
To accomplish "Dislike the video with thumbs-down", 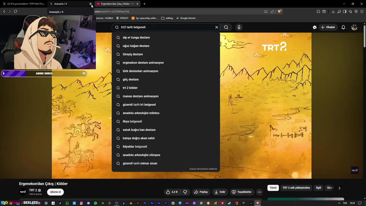I will [x=185, y=192].
